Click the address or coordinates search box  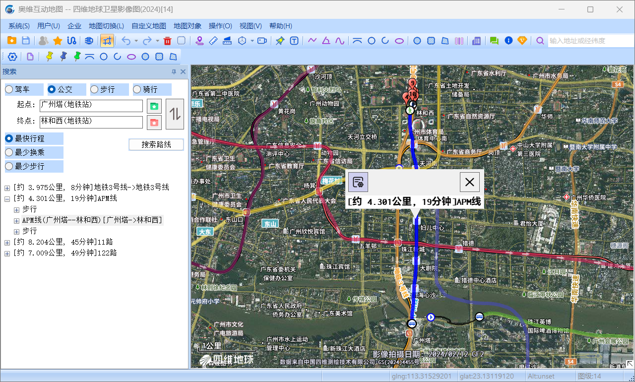(591, 41)
